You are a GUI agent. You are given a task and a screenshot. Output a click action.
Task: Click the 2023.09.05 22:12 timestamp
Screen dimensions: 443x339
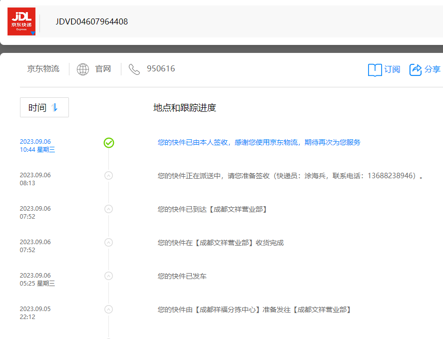35,313
